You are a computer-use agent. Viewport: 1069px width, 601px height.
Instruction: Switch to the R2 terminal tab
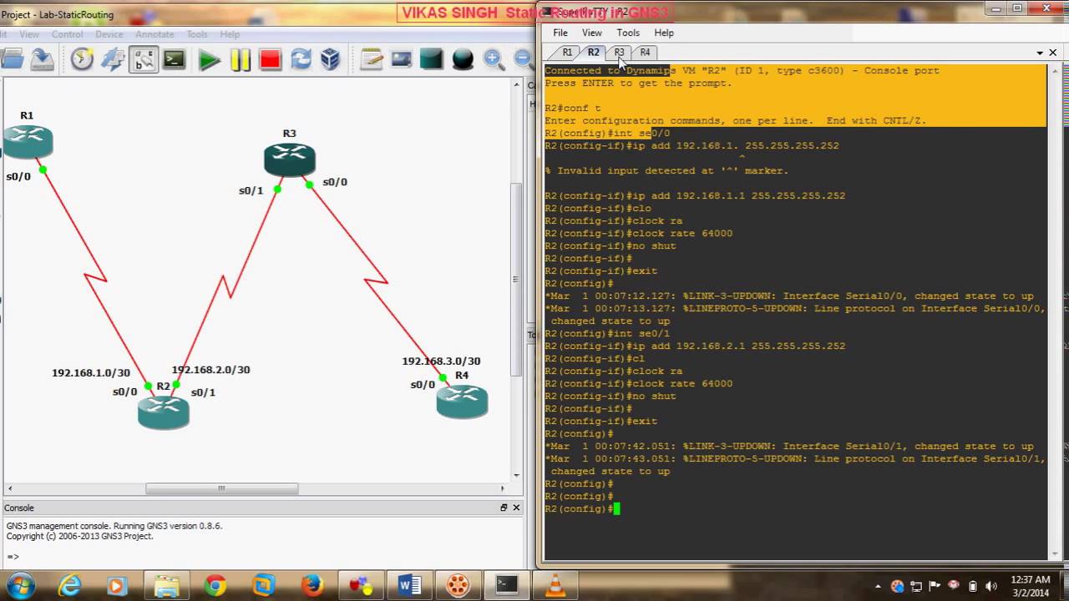coord(593,52)
